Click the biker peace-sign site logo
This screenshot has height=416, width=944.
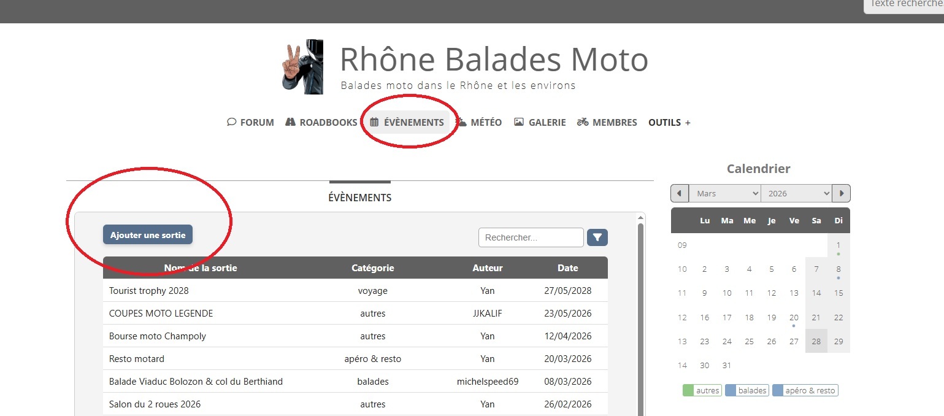(x=302, y=67)
